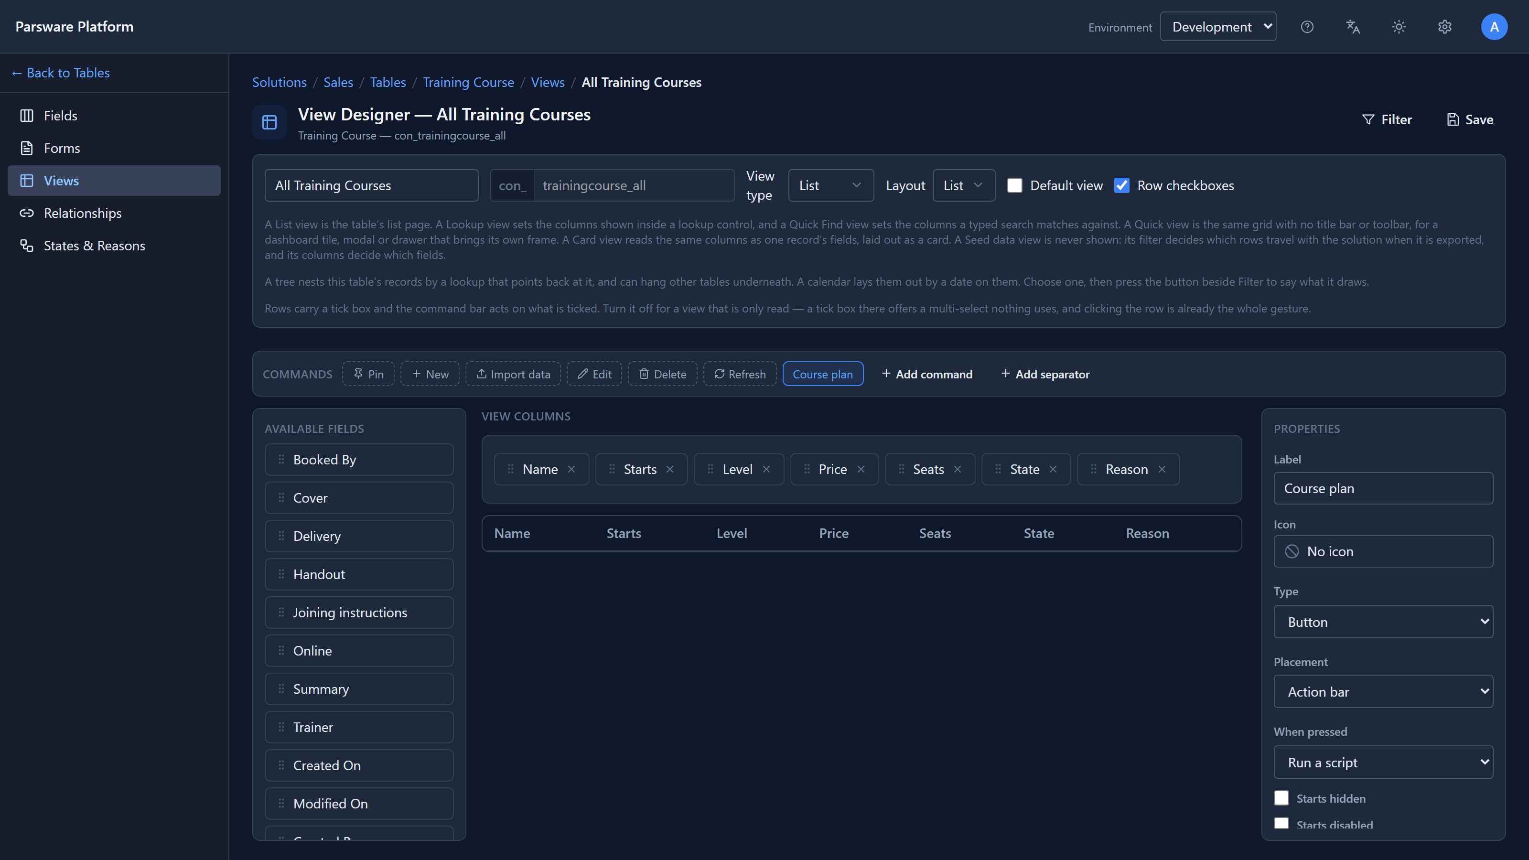Open settings gear in the top bar
Viewport: 1529px width, 860px height.
[1445, 27]
